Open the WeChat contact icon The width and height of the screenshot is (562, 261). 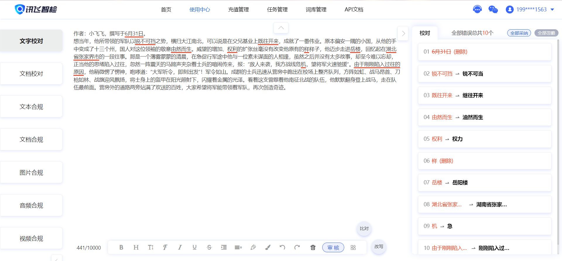coord(493,9)
